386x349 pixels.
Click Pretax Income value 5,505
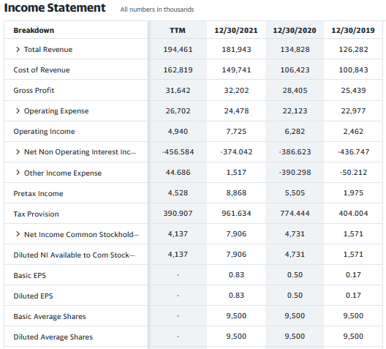pos(295,193)
